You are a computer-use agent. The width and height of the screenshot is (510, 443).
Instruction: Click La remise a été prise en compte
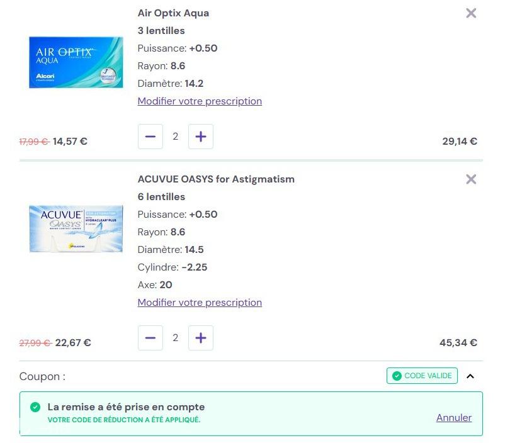click(126, 407)
